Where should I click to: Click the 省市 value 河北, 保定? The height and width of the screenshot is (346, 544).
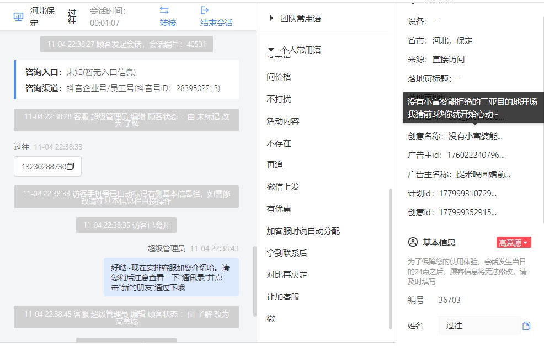point(452,41)
